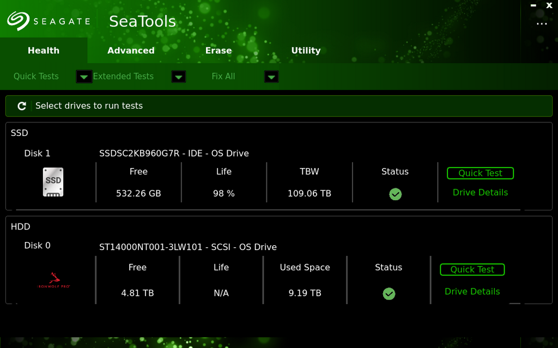Click the 'TBW' column header
This screenshot has height=348, width=558.
(x=310, y=171)
